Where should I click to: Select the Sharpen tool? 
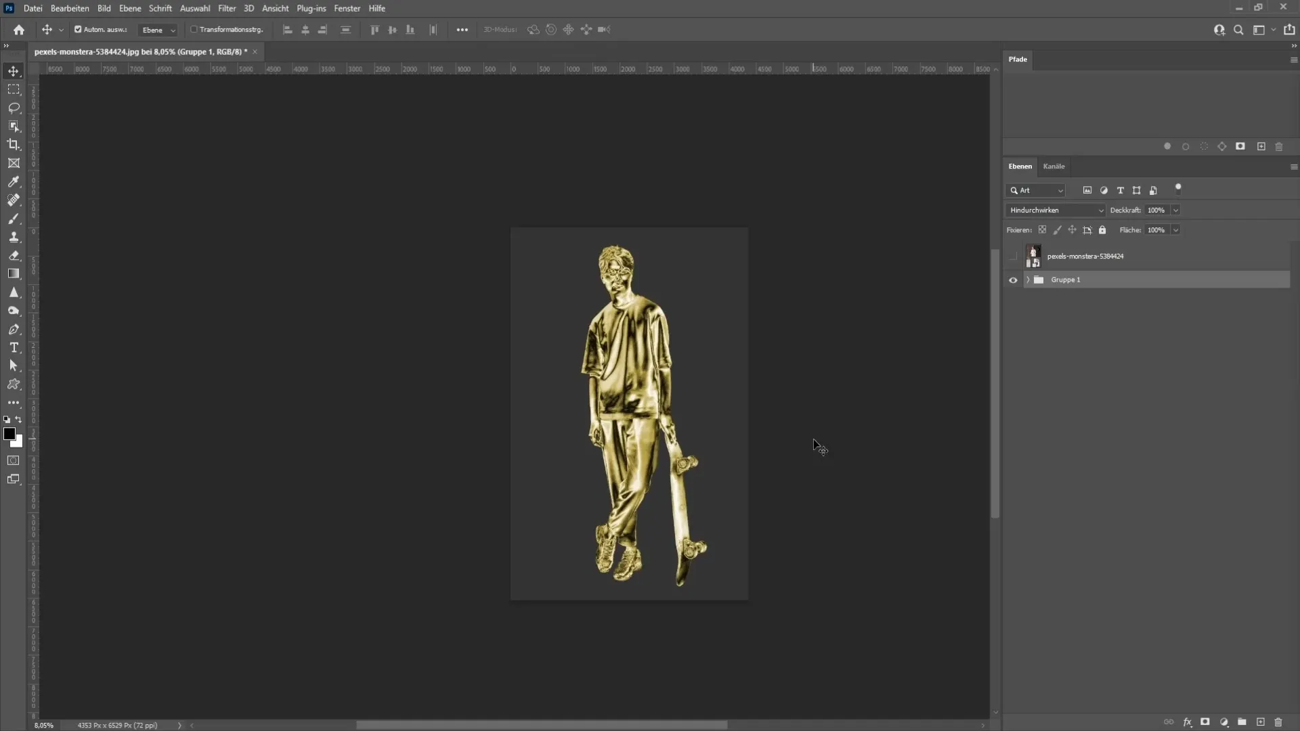pos(14,292)
